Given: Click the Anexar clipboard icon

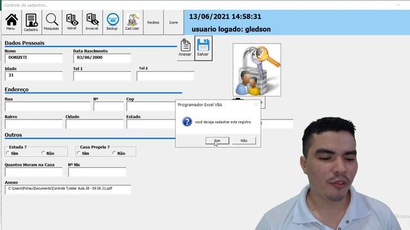Looking at the screenshot, I should (x=185, y=48).
